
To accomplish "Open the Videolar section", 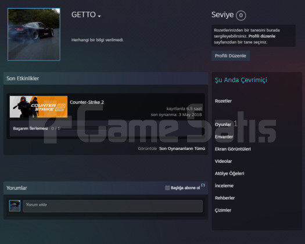I will point(223,161).
